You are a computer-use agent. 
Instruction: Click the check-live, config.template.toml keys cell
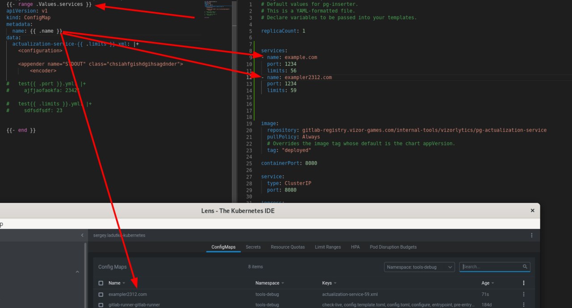[x=399, y=305]
